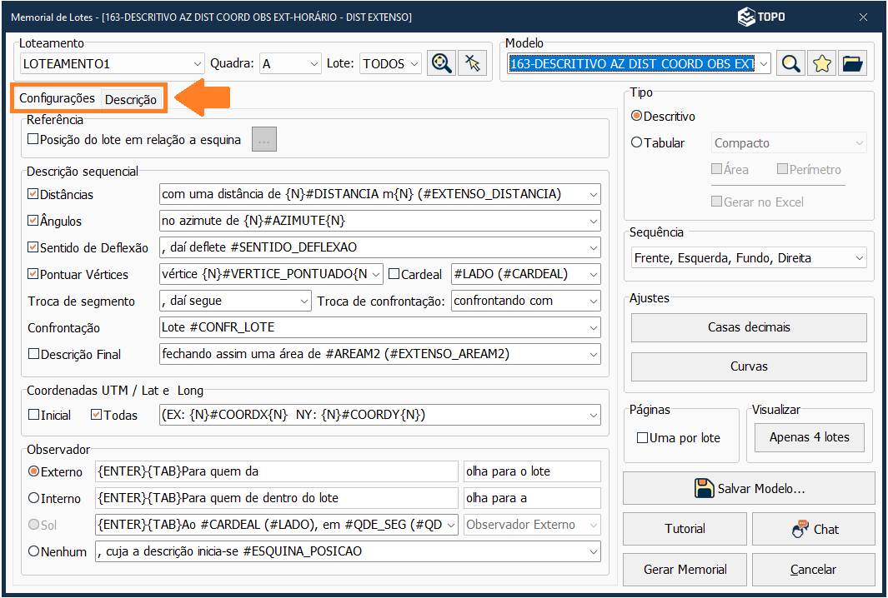Select the Tabular radio option

[637, 143]
